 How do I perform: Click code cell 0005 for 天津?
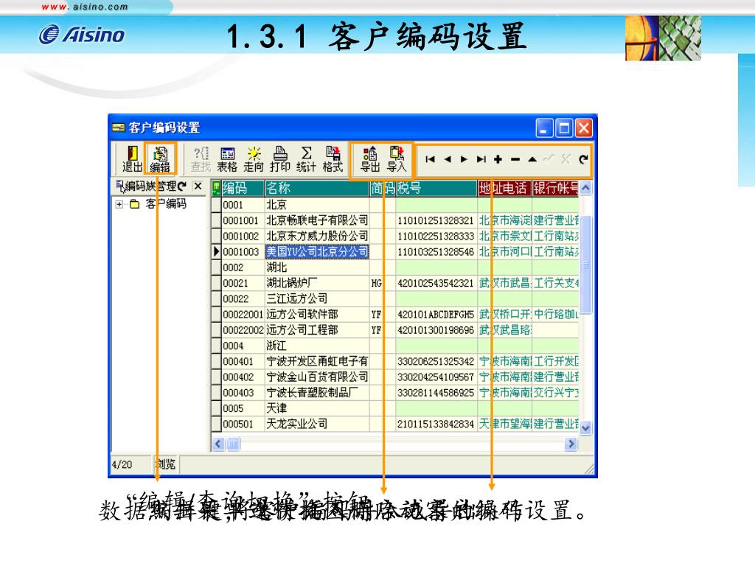coord(243,408)
